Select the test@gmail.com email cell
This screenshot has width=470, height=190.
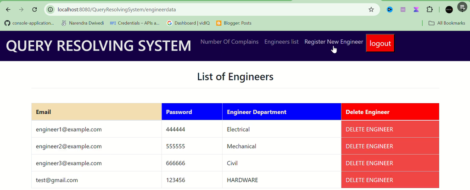pos(96,180)
